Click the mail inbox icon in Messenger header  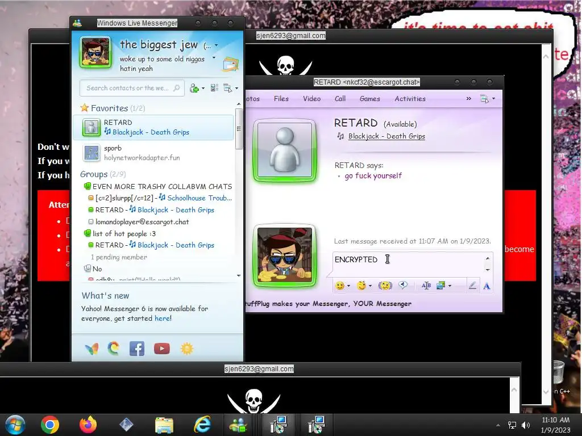coord(231,64)
